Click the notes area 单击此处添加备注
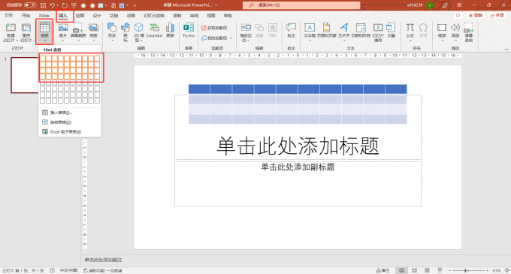511x274 pixels. pyautogui.click(x=103, y=260)
